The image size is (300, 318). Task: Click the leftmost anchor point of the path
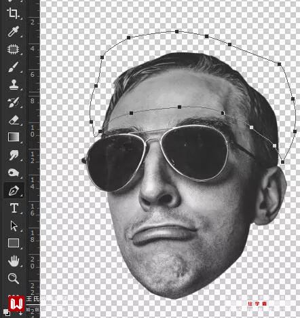click(x=91, y=122)
